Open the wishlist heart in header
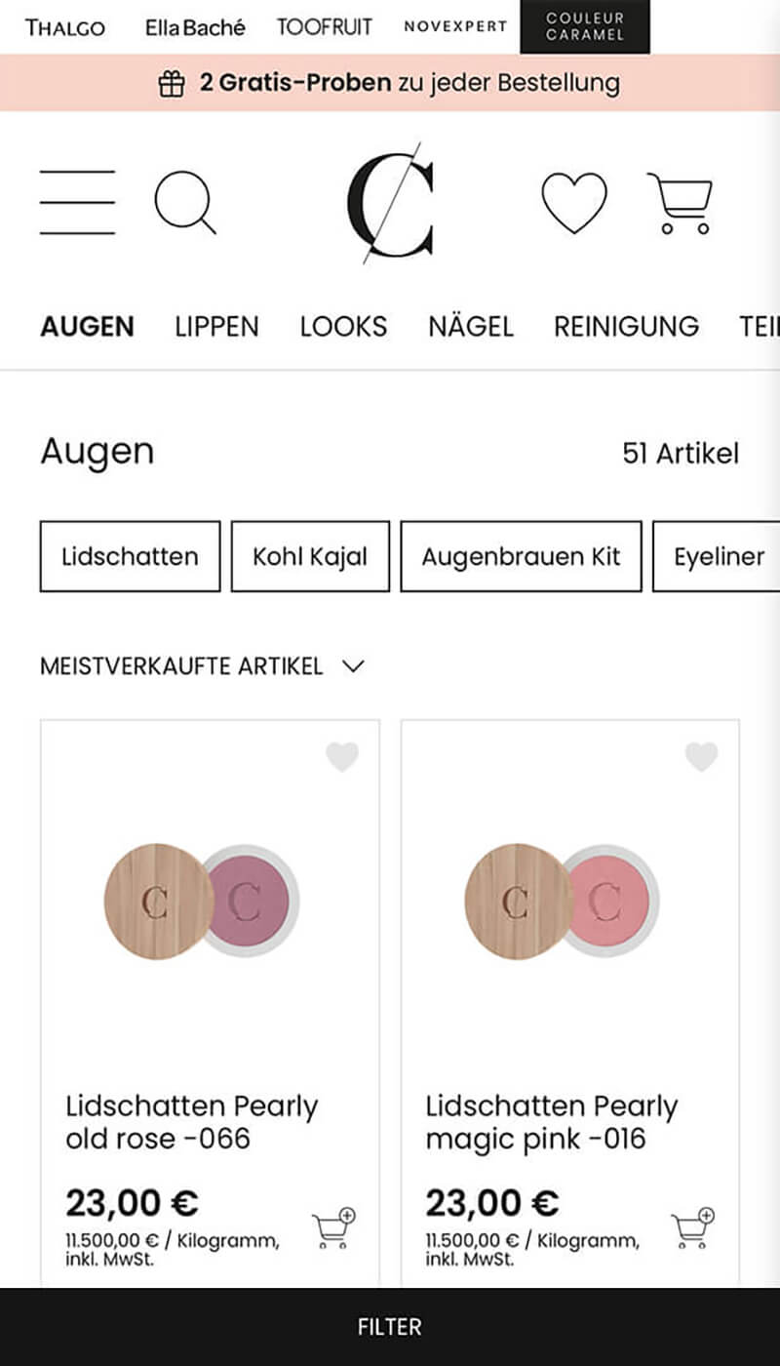This screenshot has width=780, height=1366. tap(573, 203)
